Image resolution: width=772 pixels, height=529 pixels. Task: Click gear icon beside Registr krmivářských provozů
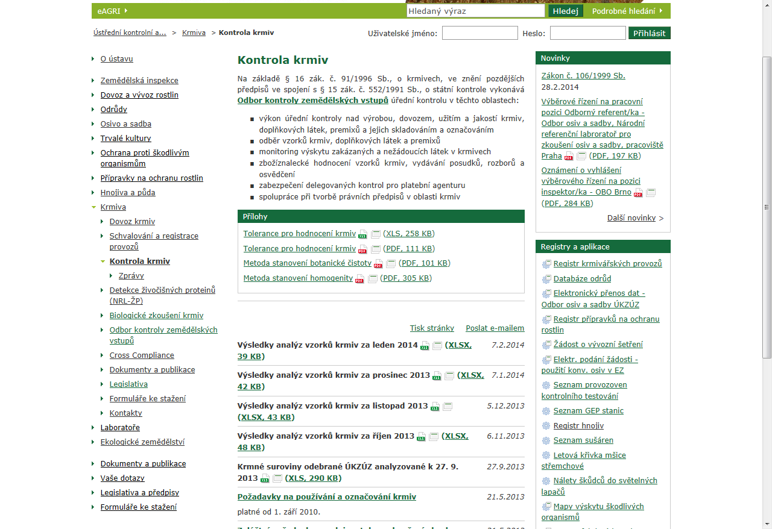click(x=546, y=264)
